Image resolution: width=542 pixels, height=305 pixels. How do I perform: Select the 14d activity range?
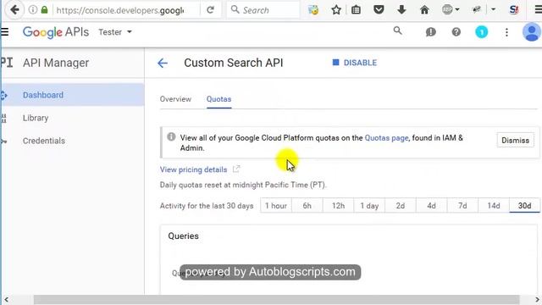click(494, 206)
